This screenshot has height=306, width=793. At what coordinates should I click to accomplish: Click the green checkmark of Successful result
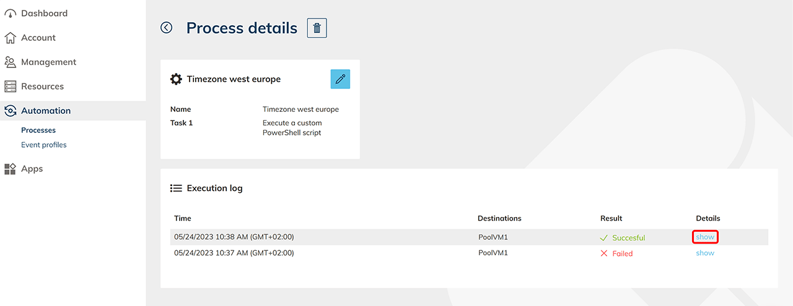(604, 237)
